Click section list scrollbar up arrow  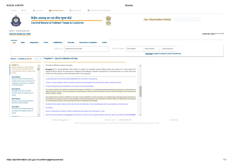click(x=39, y=66)
